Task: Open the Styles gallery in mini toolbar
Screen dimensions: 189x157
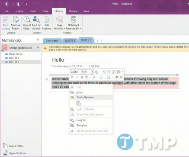Action: pyautogui.click(x=97, y=72)
